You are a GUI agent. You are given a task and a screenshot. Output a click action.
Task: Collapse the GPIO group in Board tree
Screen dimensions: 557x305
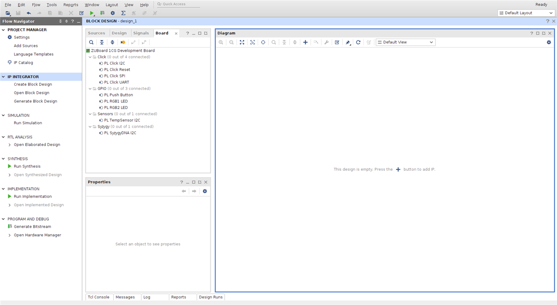[90, 89]
